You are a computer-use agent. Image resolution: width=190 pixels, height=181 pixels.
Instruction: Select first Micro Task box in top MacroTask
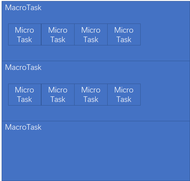tap(25, 35)
